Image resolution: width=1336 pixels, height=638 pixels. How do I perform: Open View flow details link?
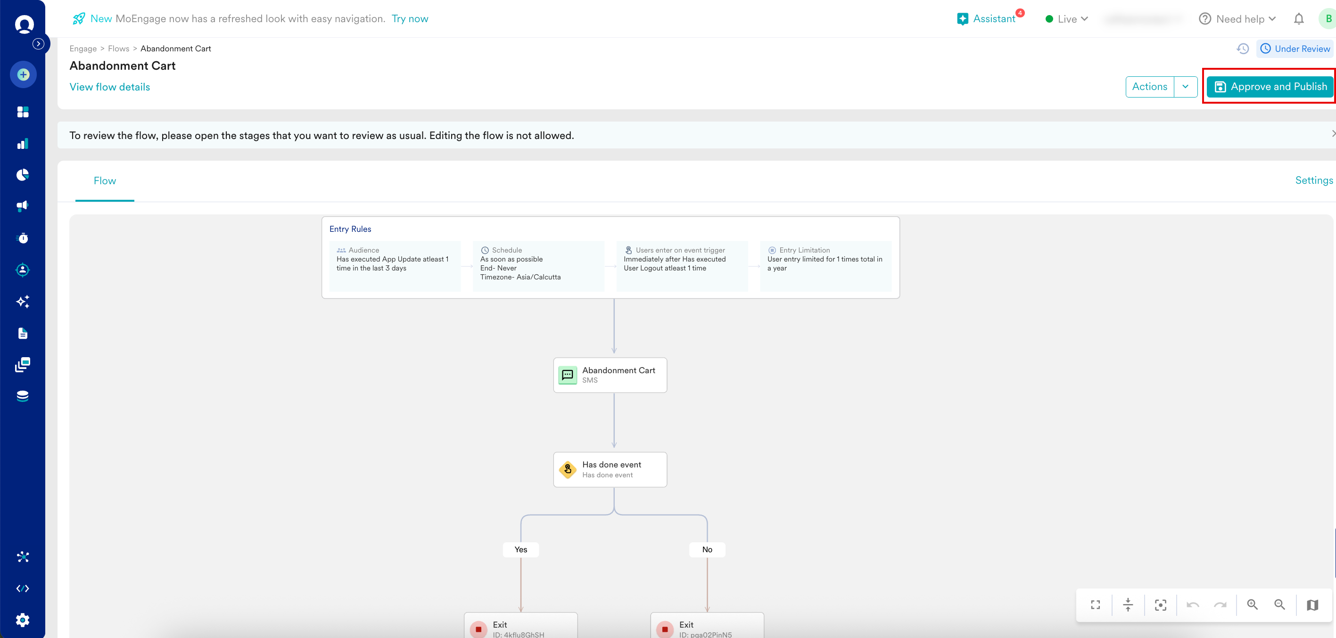tap(109, 87)
